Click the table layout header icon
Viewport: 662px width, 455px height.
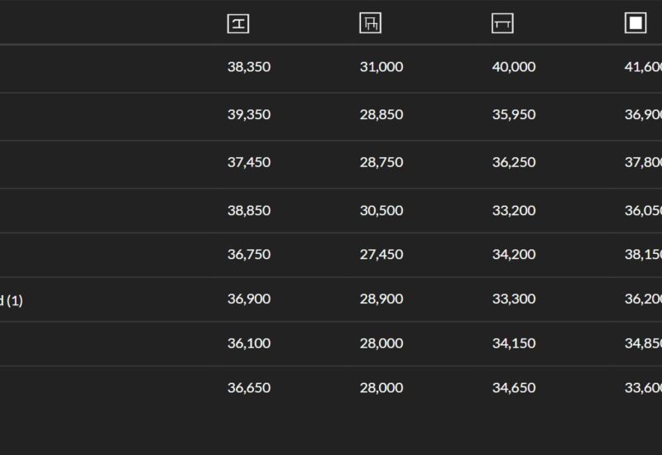tap(502, 23)
